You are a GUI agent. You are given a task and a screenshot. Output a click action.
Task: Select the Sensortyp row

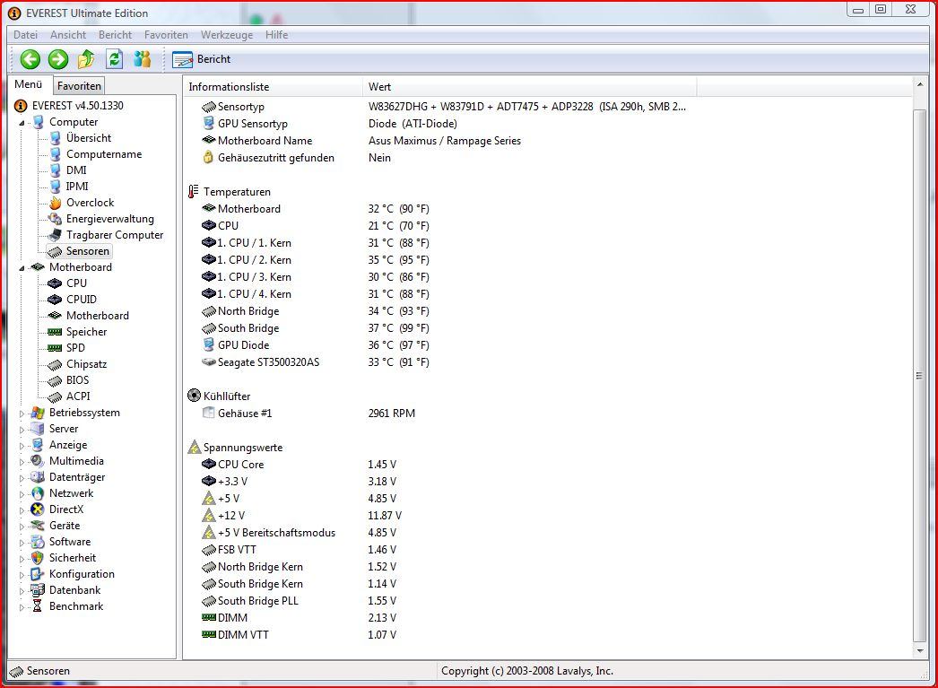[x=443, y=107]
